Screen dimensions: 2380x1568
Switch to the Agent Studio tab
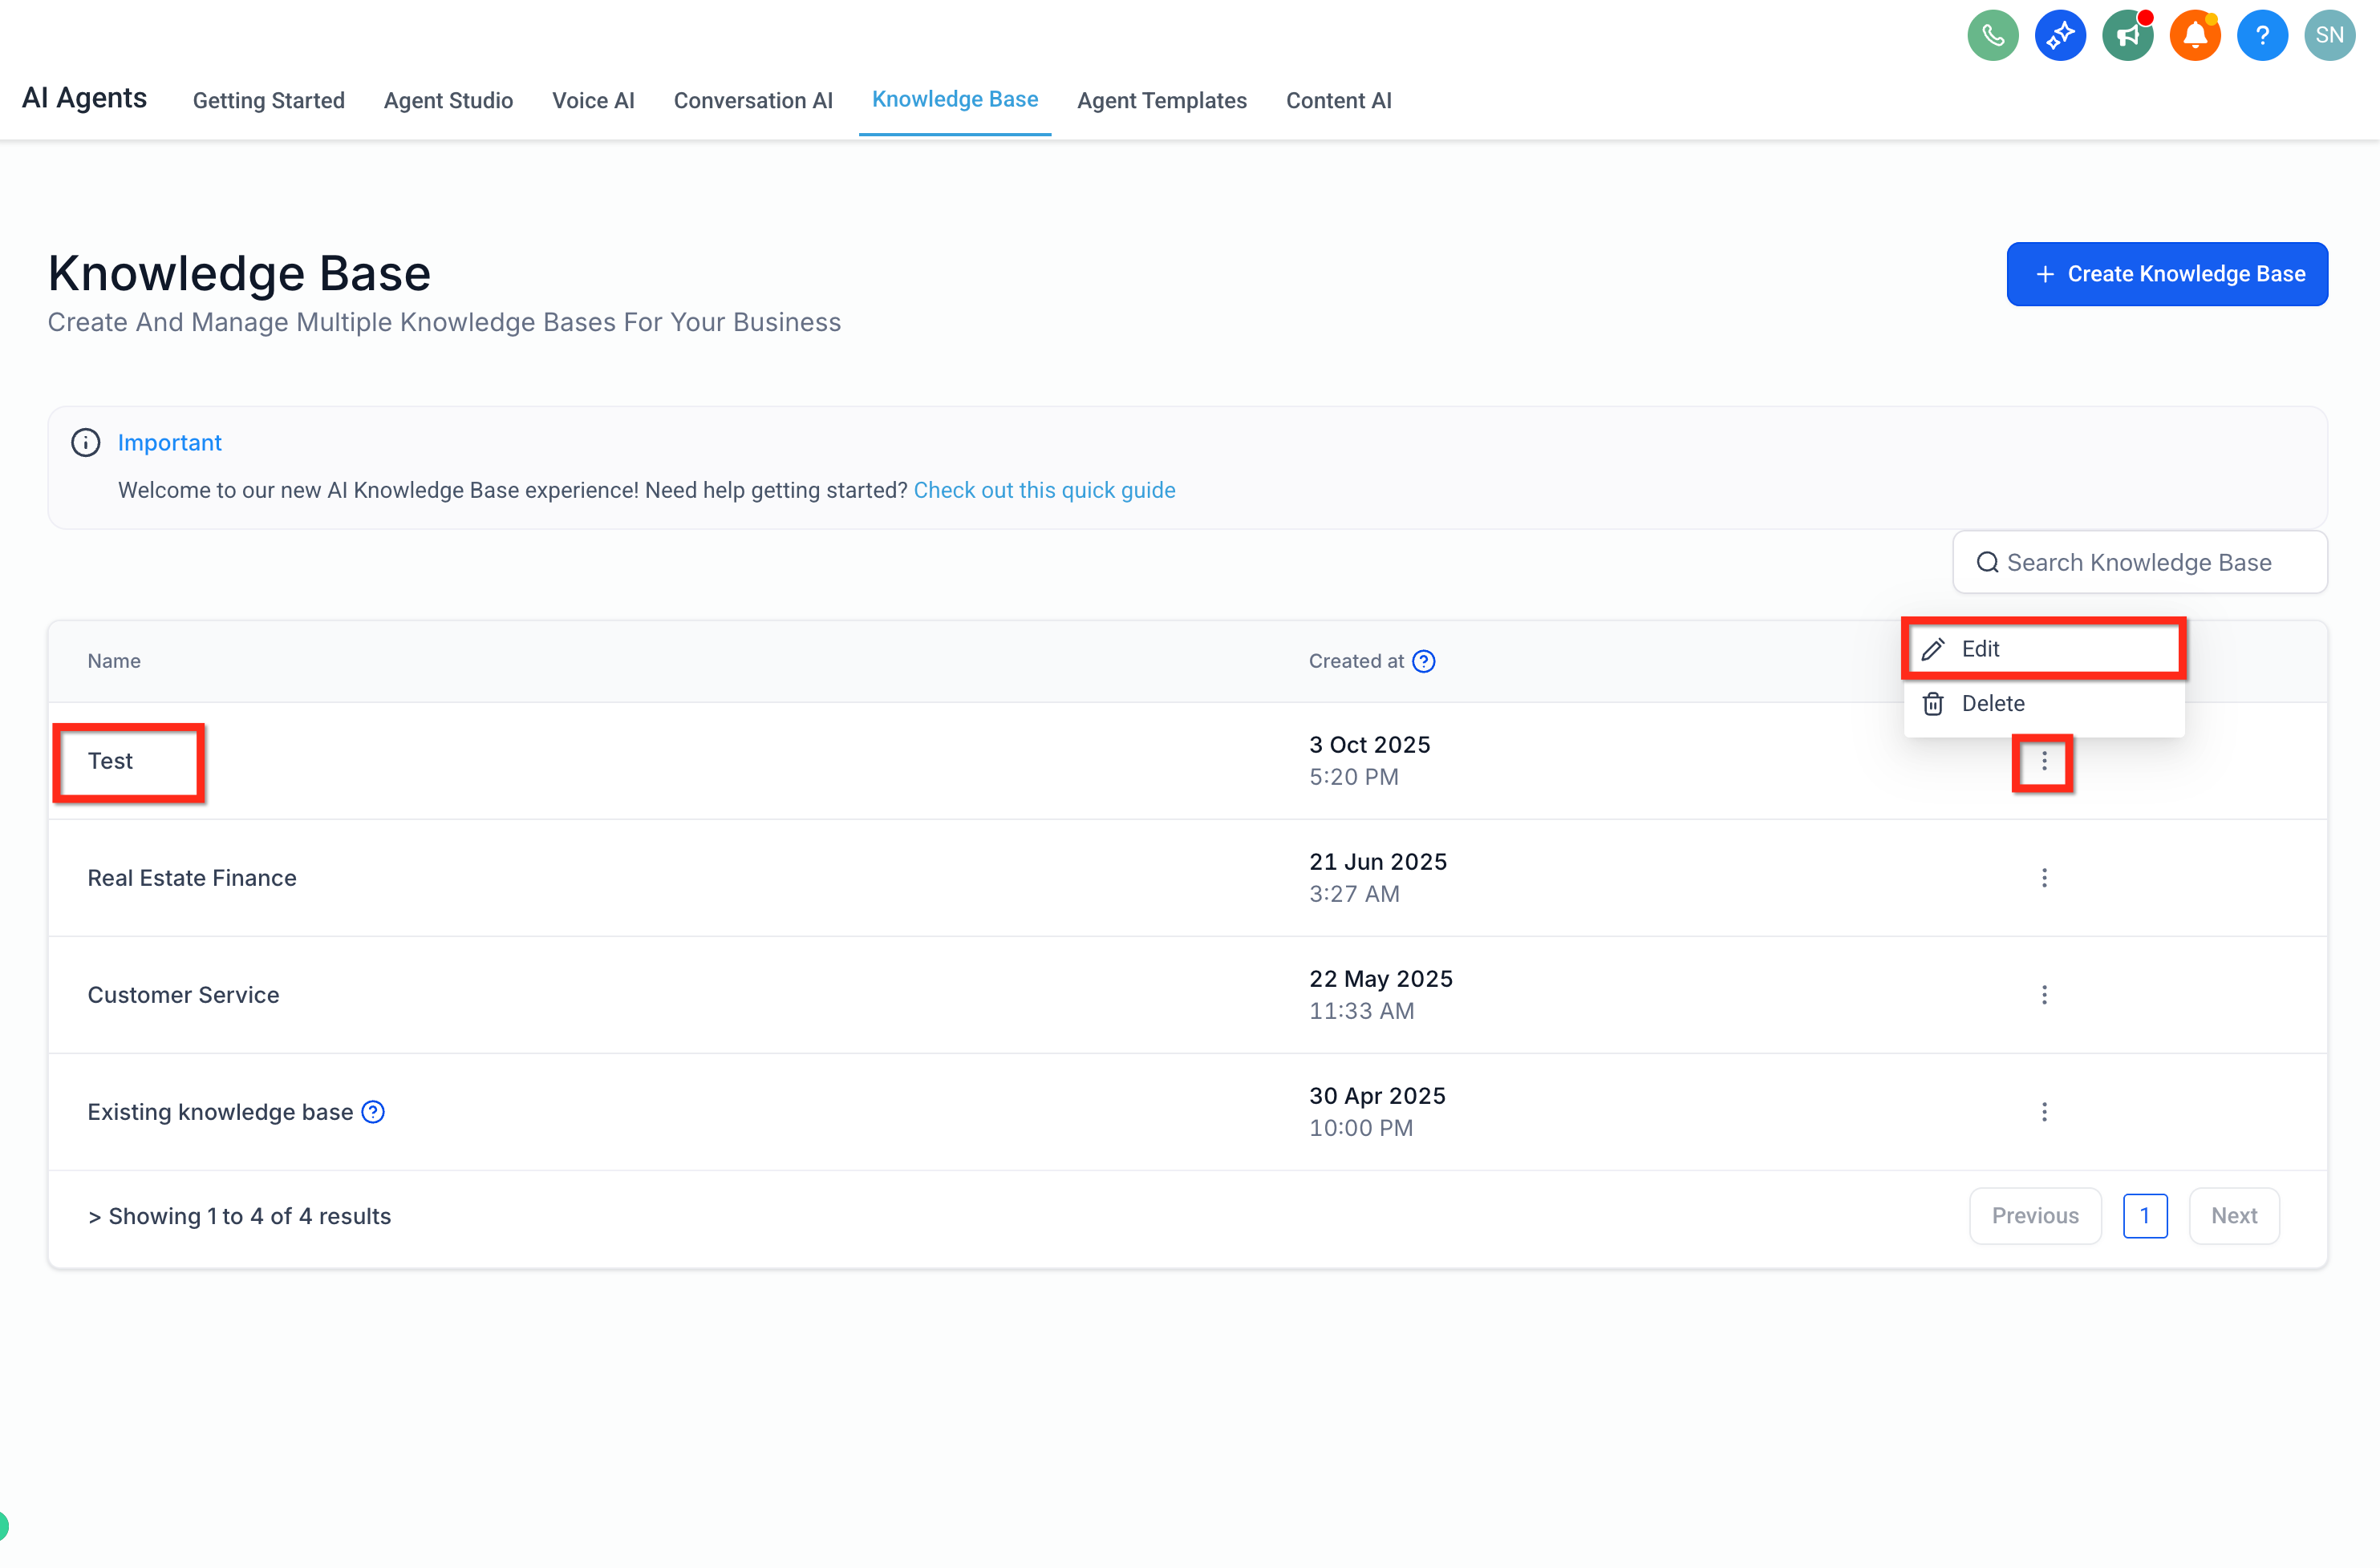(x=448, y=101)
